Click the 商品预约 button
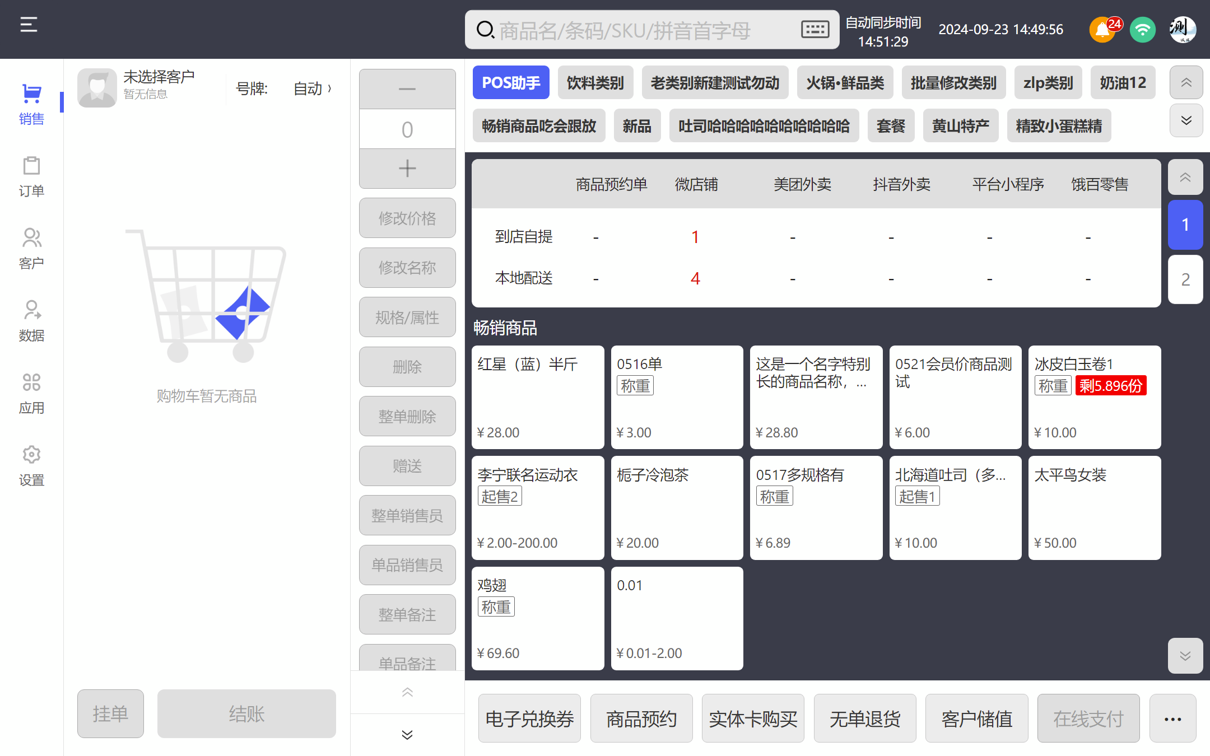Screen dimensions: 1210x756 (641, 718)
